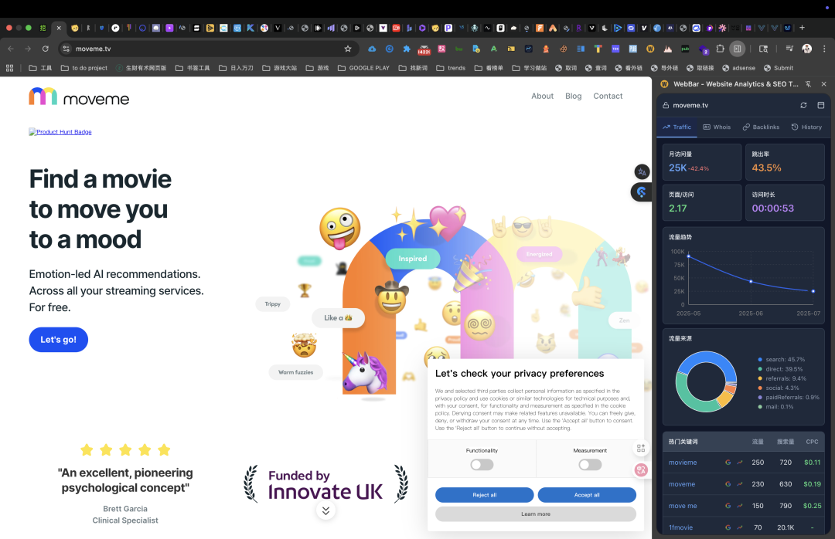This screenshot has height=539, width=835.
Task: Click the Product Hunt Badge link
Action: (x=60, y=132)
